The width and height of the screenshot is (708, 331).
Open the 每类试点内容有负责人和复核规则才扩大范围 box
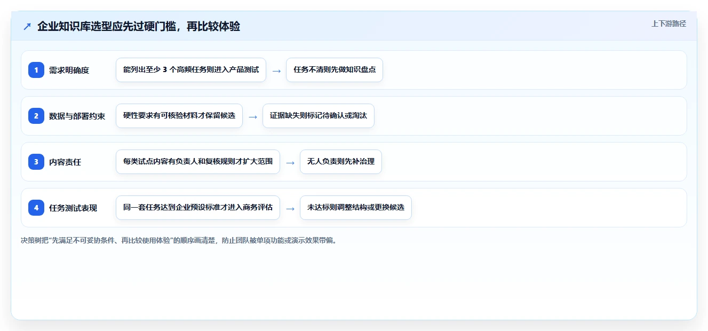[198, 162]
